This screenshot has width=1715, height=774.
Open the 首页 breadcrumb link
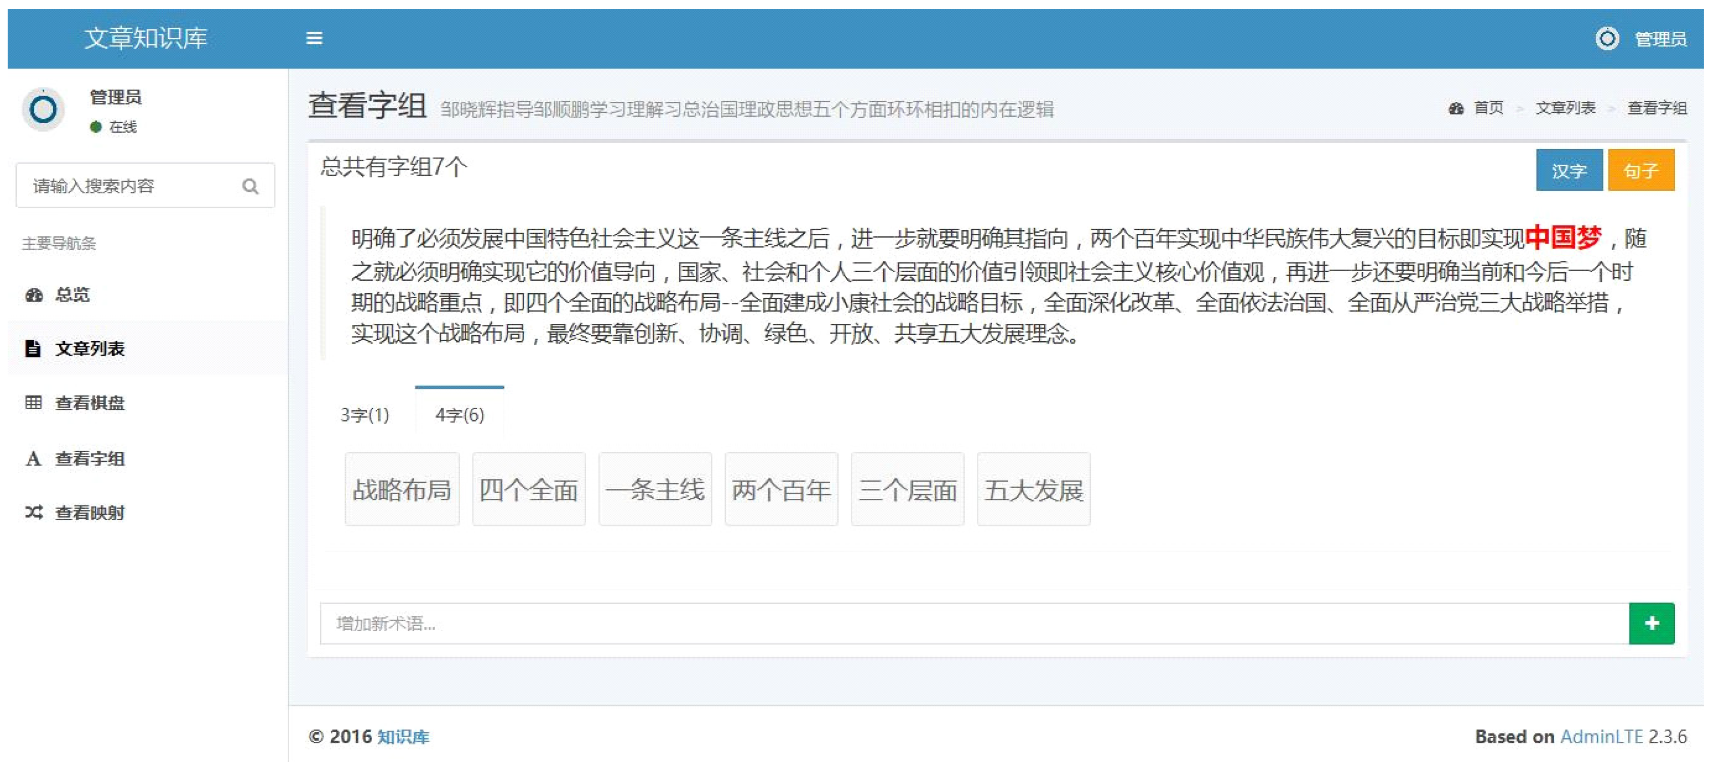pyautogui.click(x=1488, y=108)
